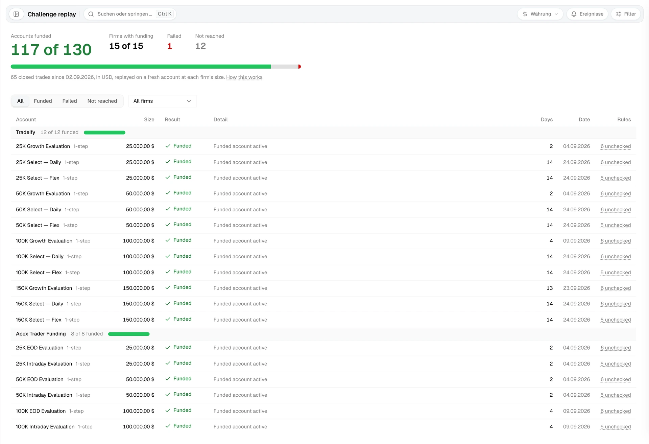Click the Result column header
This screenshot has height=444, width=649.
click(x=172, y=120)
